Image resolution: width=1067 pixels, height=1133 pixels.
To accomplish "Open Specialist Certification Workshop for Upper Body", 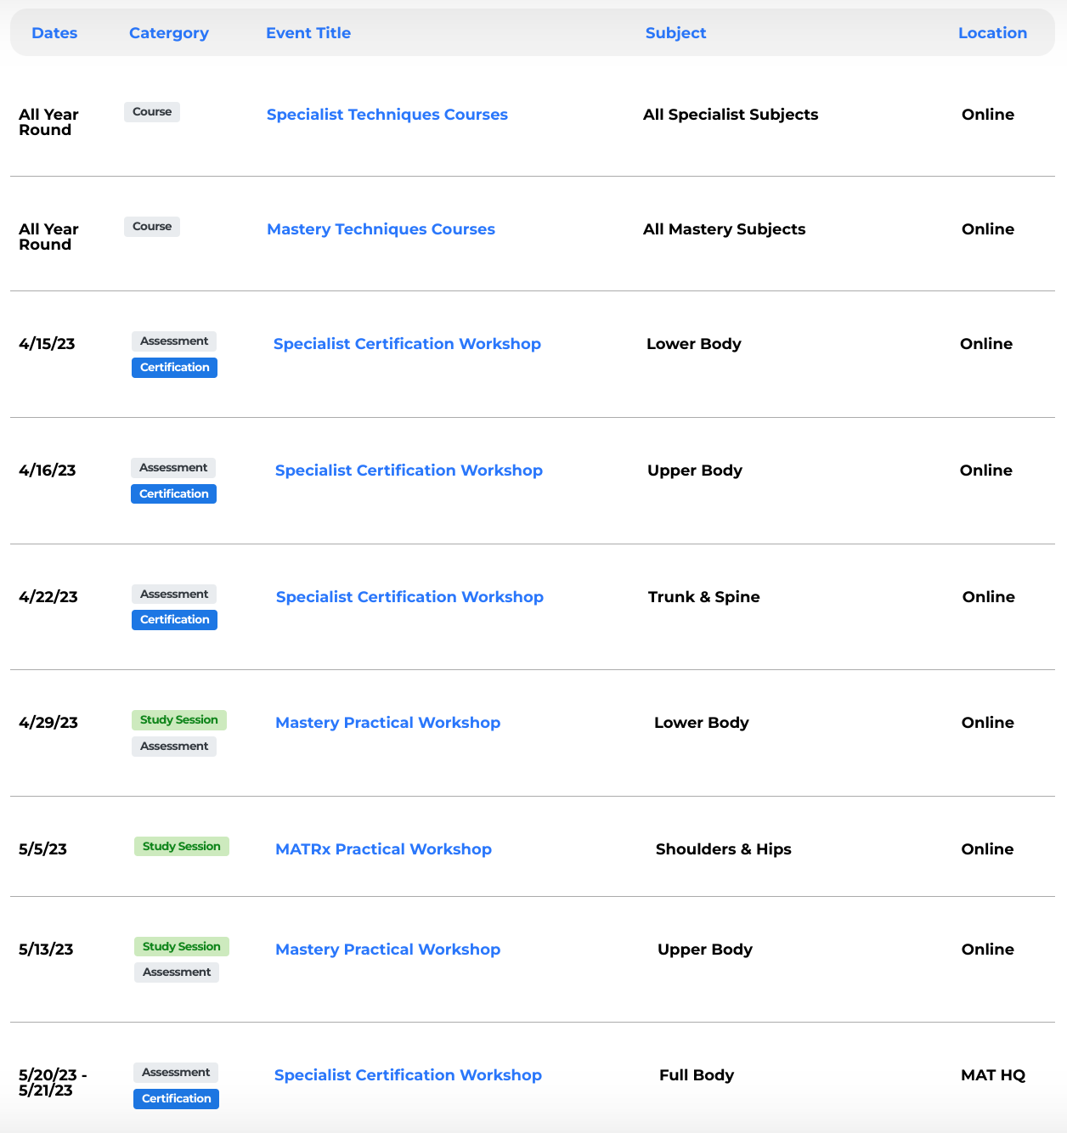I will click(x=409, y=471).
